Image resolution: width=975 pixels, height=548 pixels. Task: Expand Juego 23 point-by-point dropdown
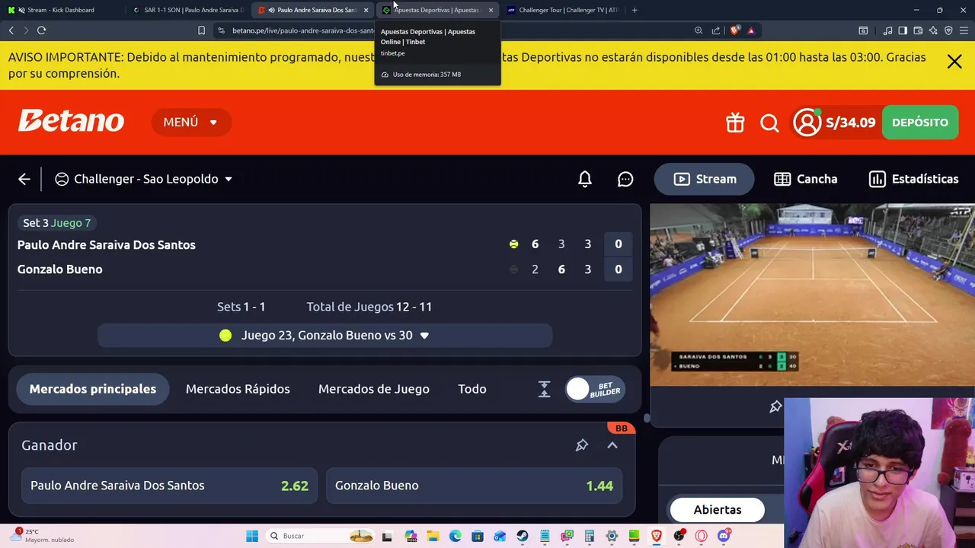pyautogui.click(x=324, y=336)
